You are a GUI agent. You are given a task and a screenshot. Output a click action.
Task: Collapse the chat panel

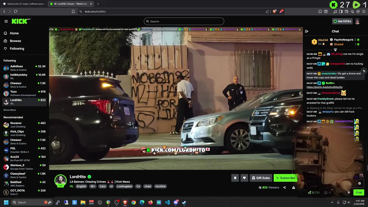(x=306, y=31)
